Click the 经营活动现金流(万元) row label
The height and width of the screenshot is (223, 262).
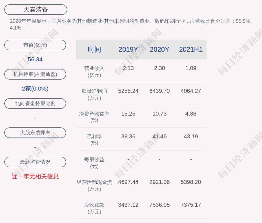pyautogui.click(x=94, y=185)
